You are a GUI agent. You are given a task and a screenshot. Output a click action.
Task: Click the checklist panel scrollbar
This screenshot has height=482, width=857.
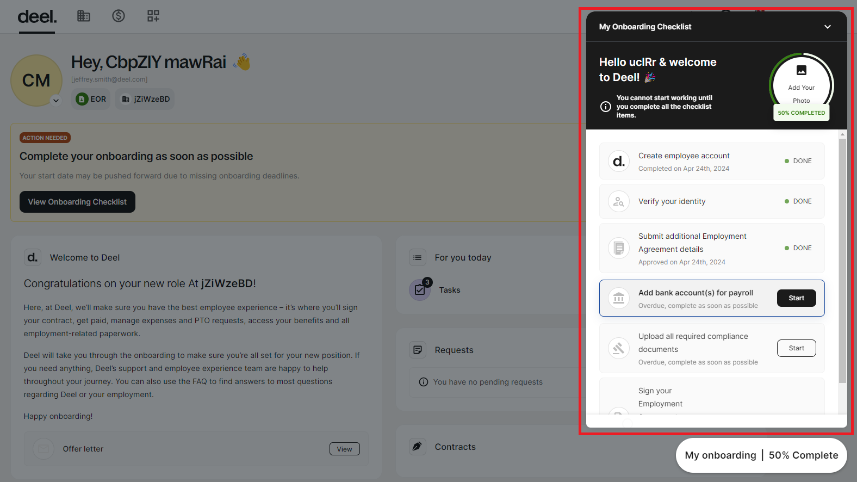pyautogui.click(x=842, y=261)
